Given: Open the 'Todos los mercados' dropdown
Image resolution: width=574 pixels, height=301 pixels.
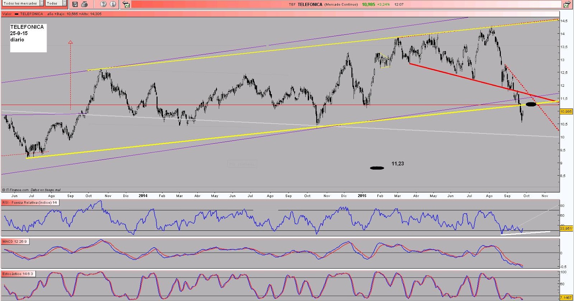Looking at the screenshot, I should click(23, 3).
